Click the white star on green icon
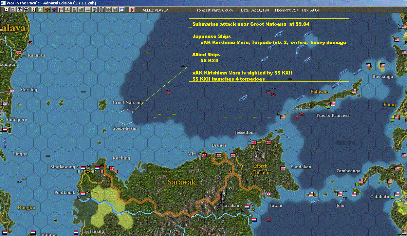The image size is (407, 236). tap(40, 10)
